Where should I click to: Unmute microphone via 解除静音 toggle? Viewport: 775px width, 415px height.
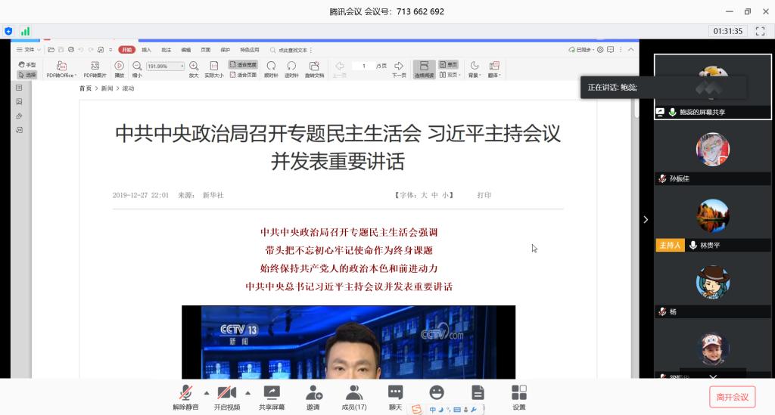185,392
